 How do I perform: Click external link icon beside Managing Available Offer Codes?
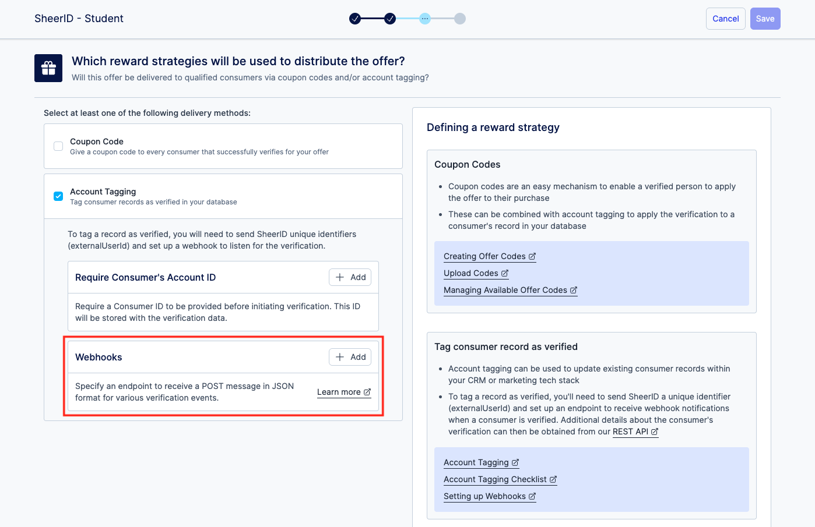point(574,290)
